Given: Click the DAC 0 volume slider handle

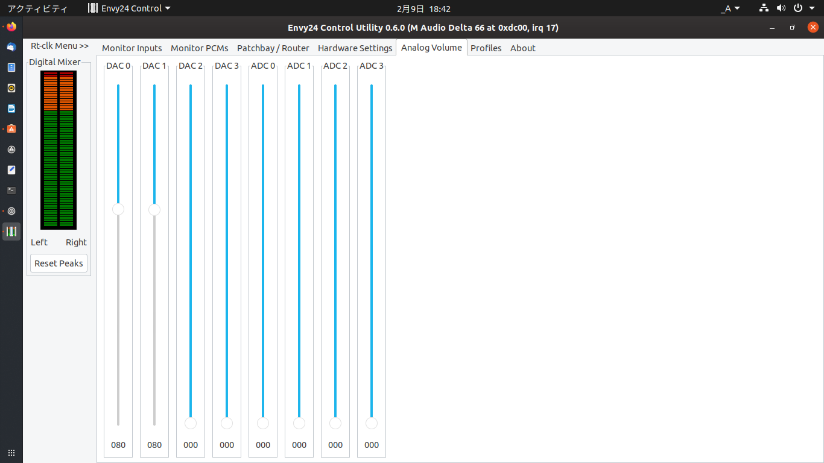Looking at the screenshot, I should (118, 209).
